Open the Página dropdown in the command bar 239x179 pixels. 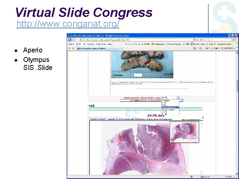coord(216,48)
